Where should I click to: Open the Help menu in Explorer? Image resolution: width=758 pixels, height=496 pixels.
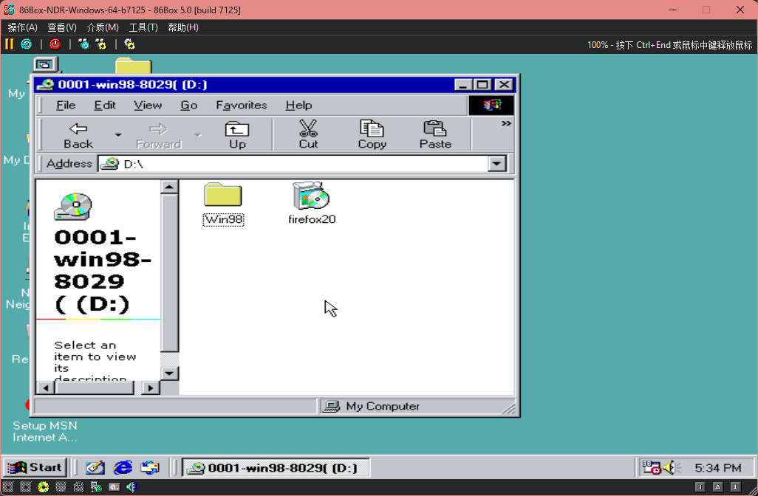pos(298,106)
